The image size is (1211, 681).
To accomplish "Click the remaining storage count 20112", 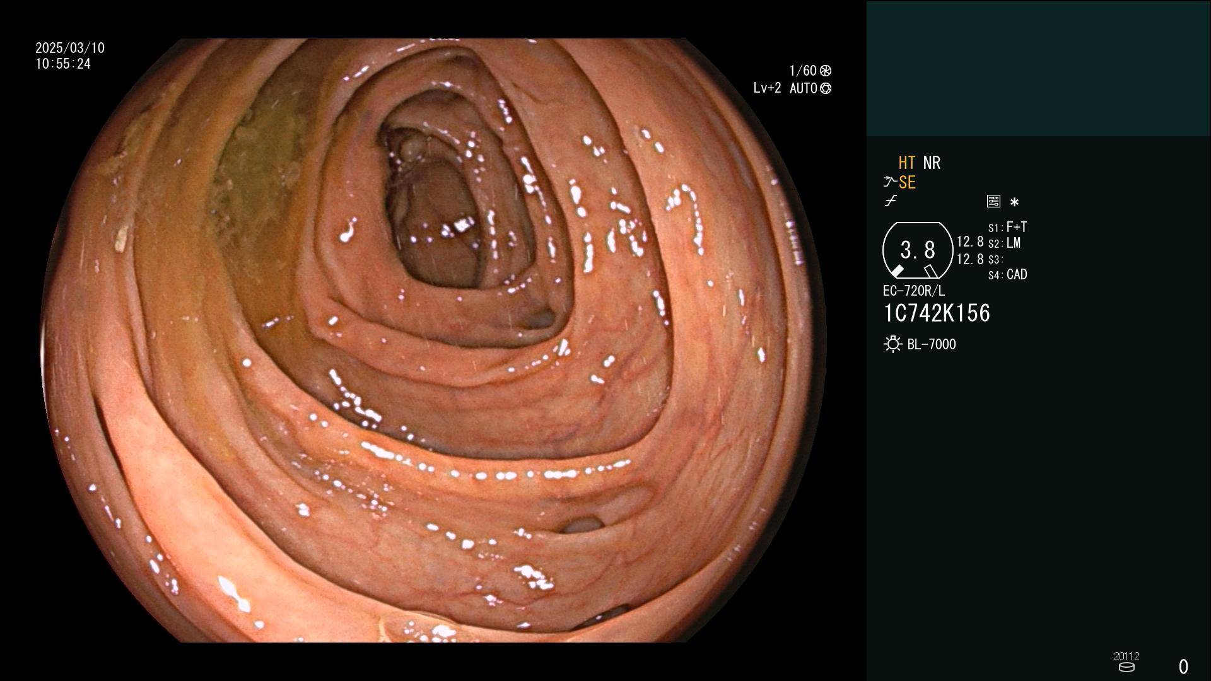I will point(1126,656).
